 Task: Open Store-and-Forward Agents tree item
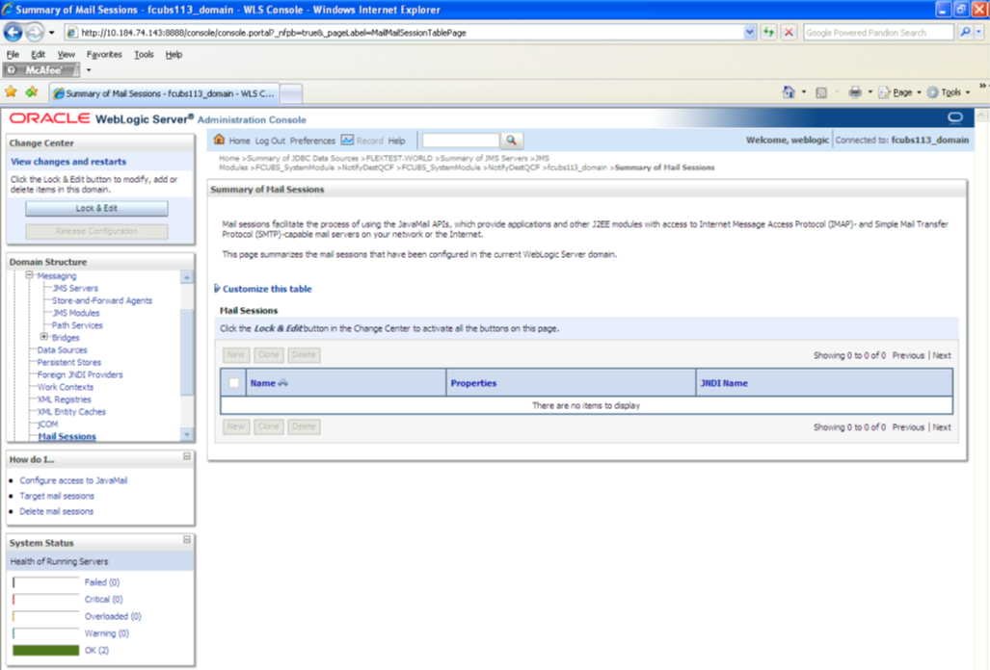[101, 300]
